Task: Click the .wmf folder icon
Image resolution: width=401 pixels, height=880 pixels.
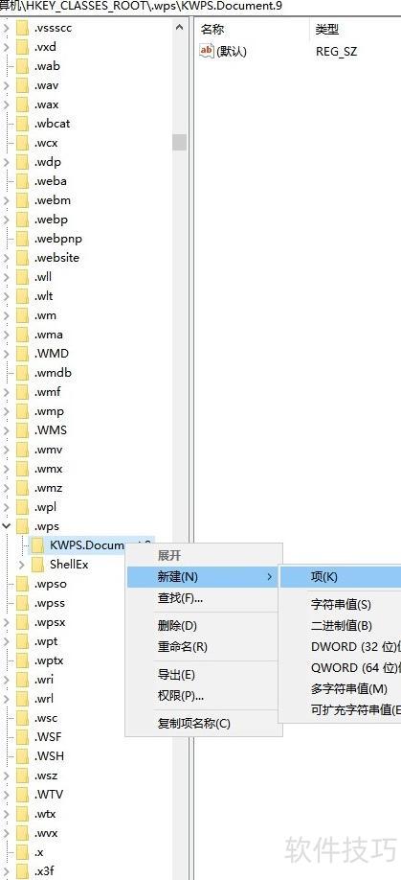Action: [x=22, y=392]
